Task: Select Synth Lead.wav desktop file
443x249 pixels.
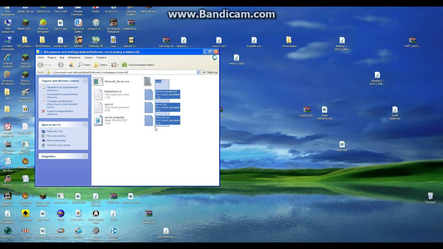Action: click(395, 113)
